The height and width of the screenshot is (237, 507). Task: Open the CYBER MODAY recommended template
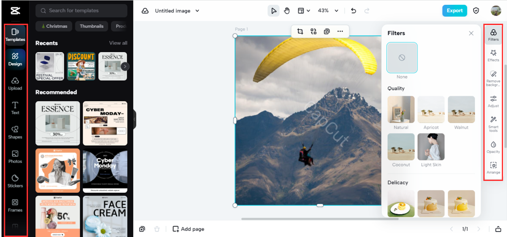pyautogui.click(x=105, y=123)
